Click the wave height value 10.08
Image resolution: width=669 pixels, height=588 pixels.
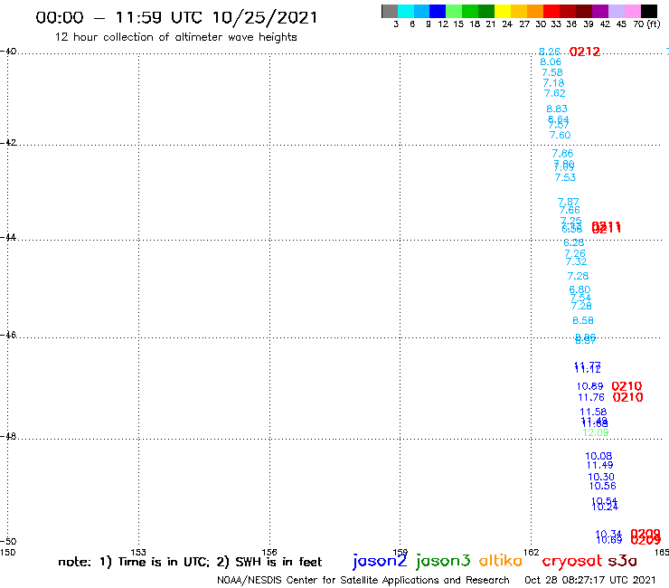pyautogui.click(x=598, y=456)
